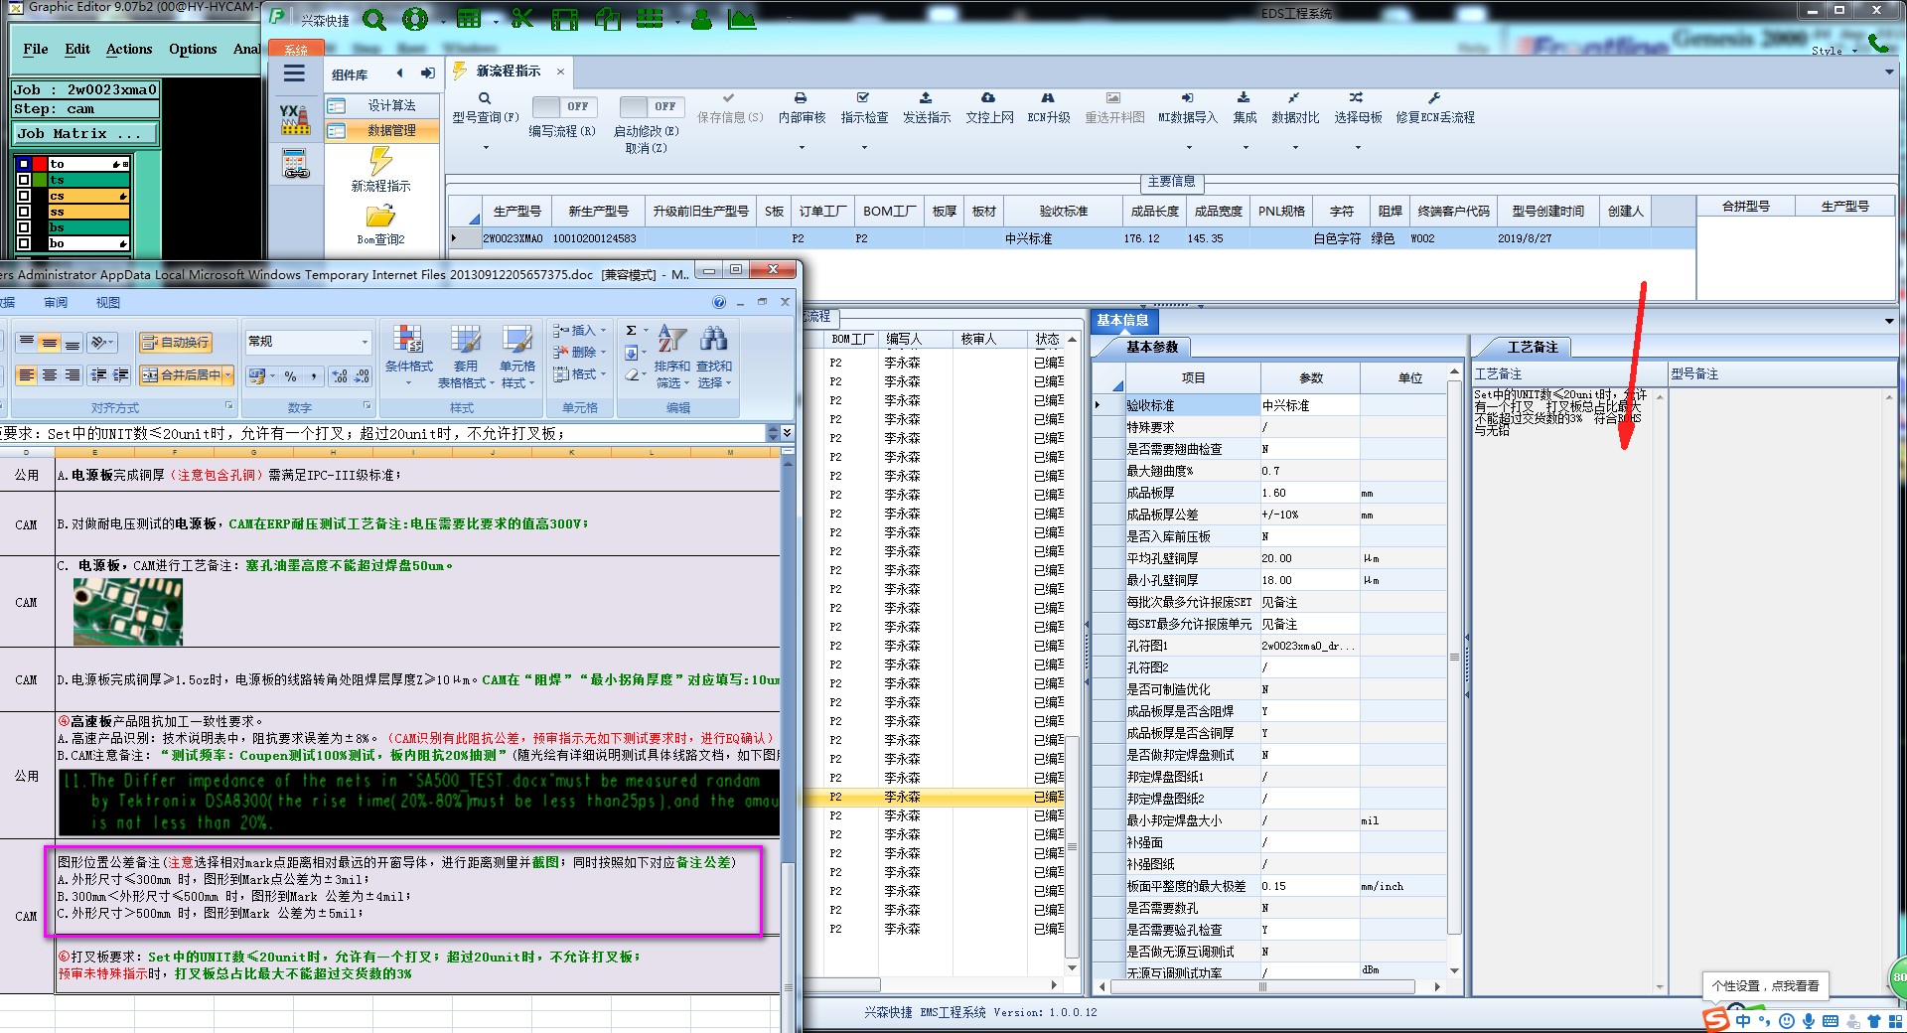Open the 合并后居中 dropdown arrow in Excel
This screenshot has width=1907, height=1033.
pyautogui.click(x=228, y=375)
